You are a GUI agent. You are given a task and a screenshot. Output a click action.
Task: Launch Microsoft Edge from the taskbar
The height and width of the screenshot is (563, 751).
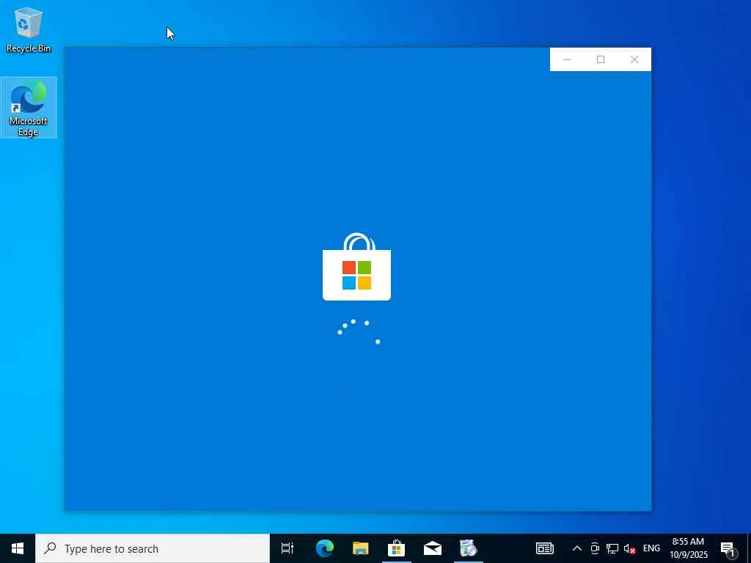pos(324,548)
